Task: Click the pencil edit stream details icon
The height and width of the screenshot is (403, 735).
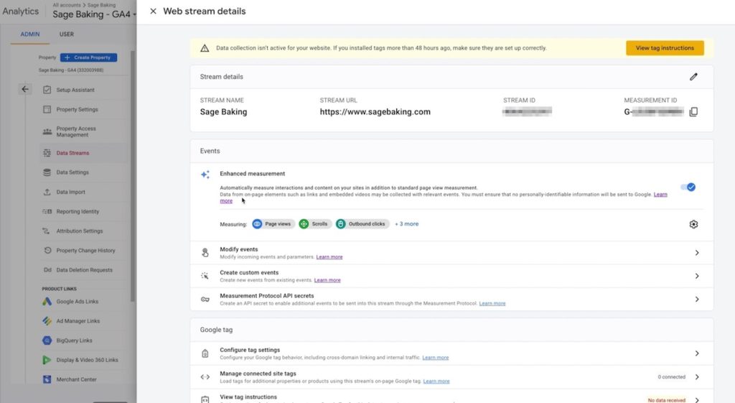Action: (x=693, y=76)
